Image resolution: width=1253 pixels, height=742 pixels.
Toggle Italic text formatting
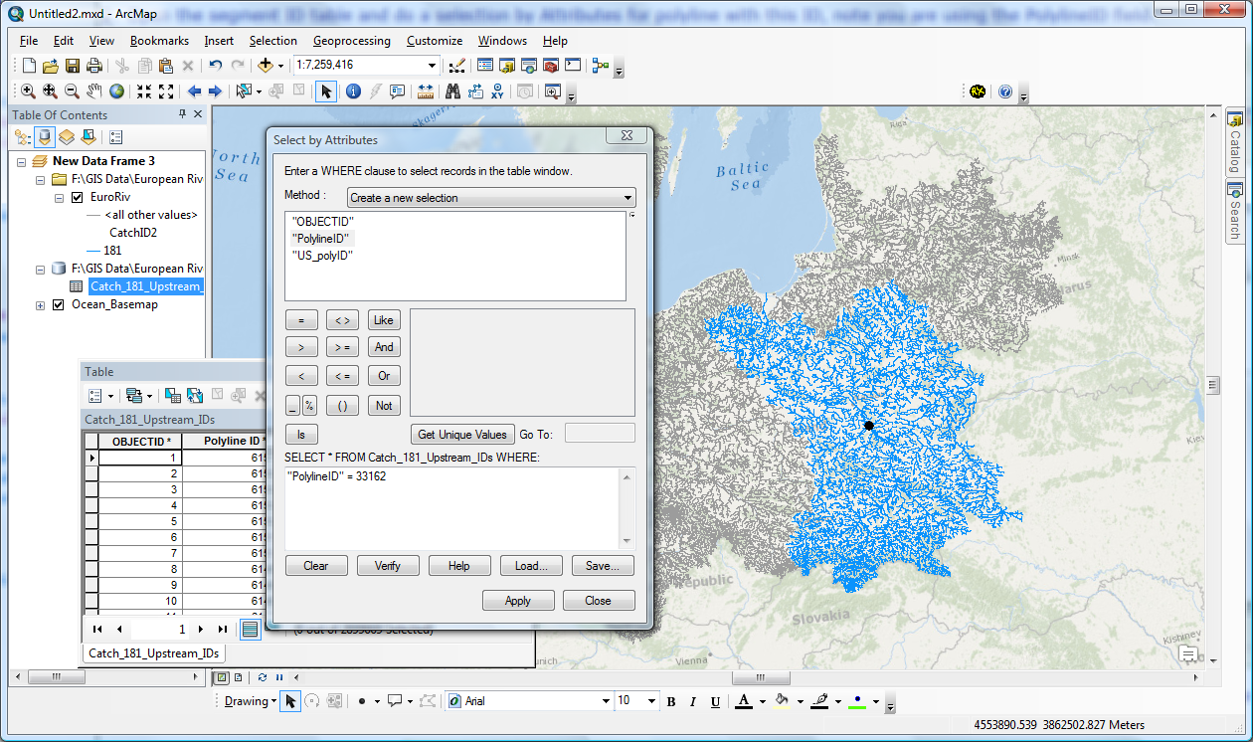point(693,701)
